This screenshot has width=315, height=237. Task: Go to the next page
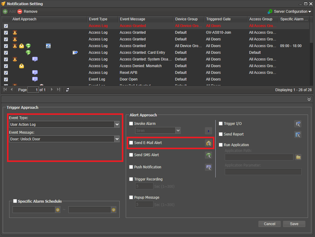pyautogui.click(x=52, y=90)
